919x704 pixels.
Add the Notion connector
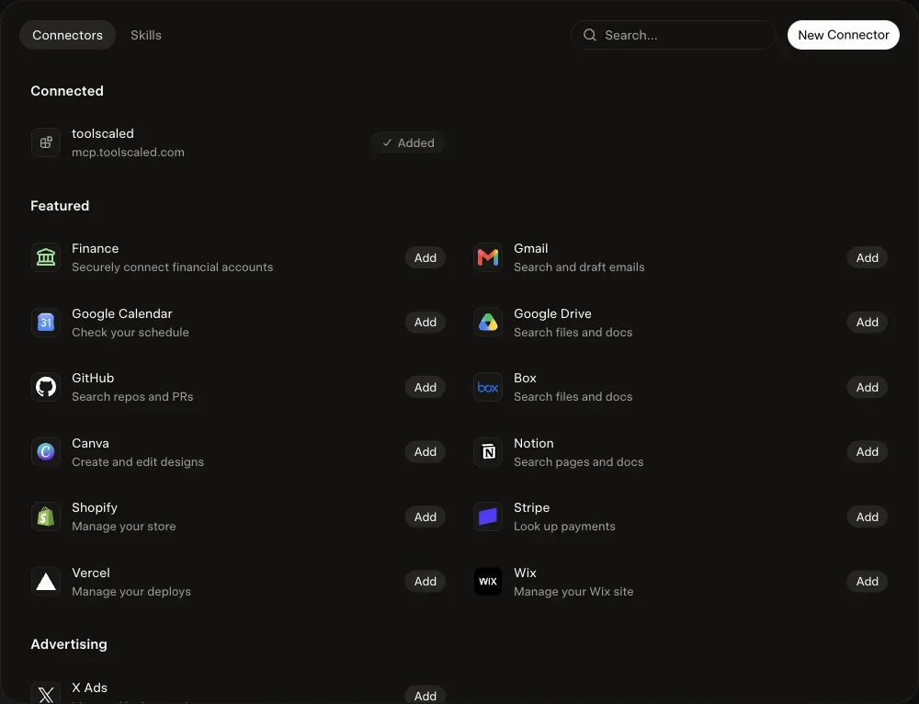867,451
